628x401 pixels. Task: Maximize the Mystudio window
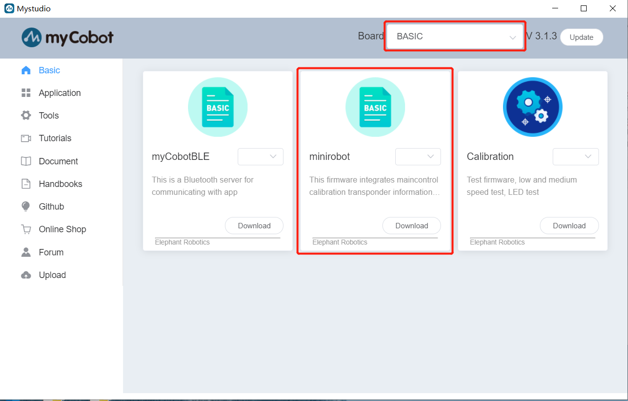click(584, 8)
